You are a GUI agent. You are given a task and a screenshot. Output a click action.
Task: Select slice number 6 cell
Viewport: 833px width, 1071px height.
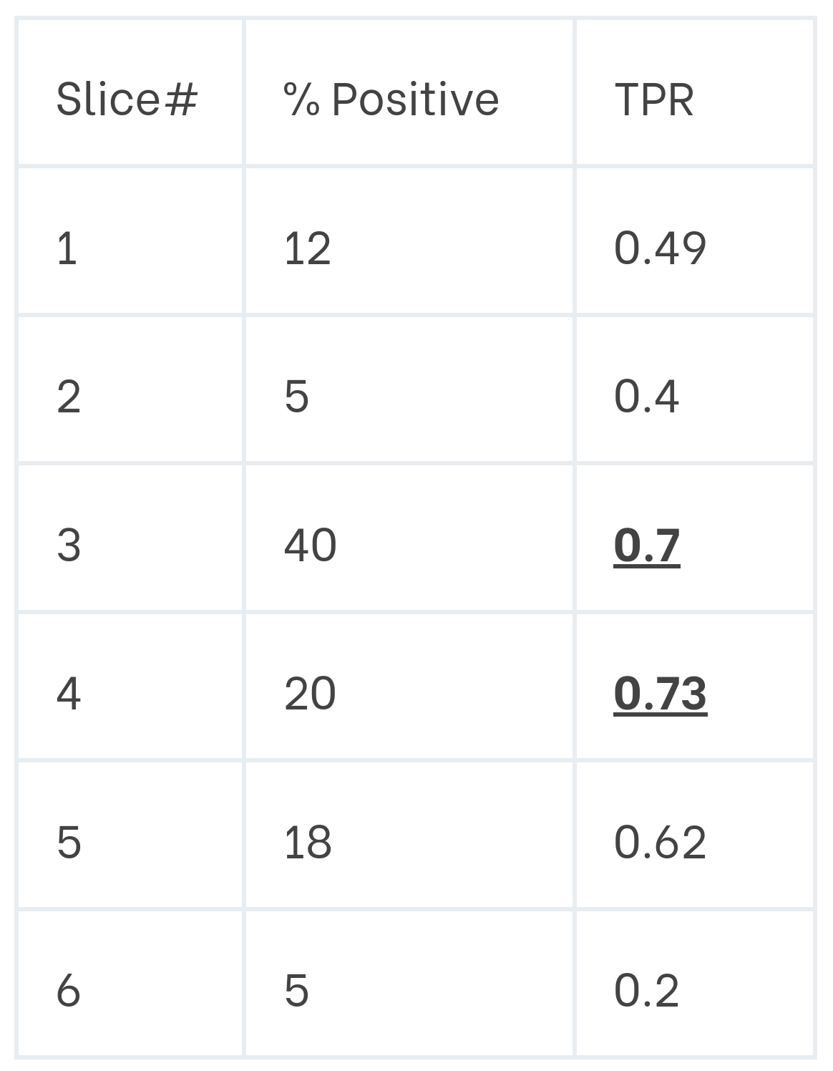tap(68, 991)
